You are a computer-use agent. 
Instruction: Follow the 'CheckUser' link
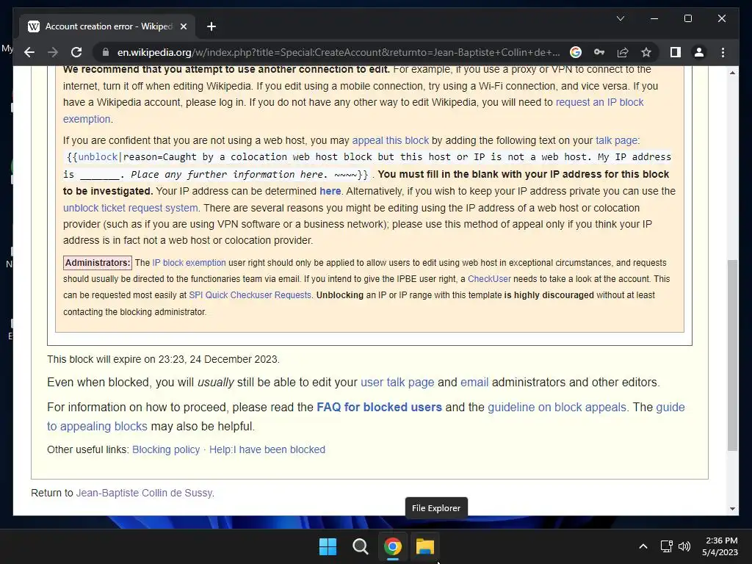click(x=489, y=279)
